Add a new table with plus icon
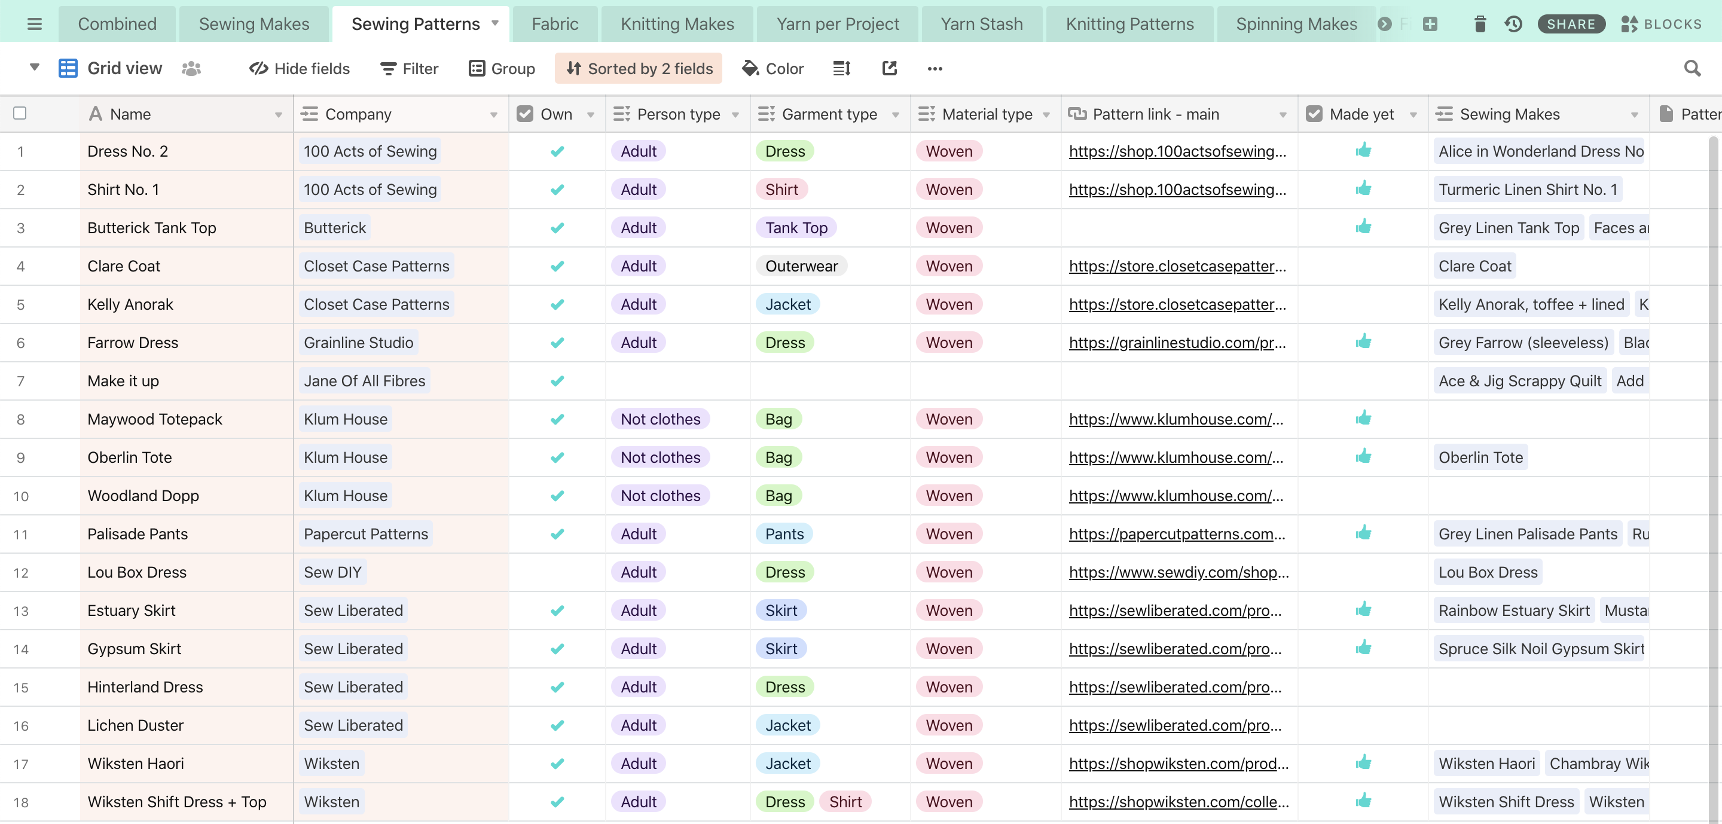The width and height of the screenshot is (1722, 824). click(x=1430, y=25)
